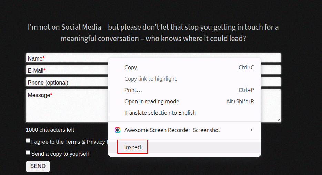Expand the Awesome Screen Recorder submenu arrow
Viewport: 322px width, 175px height.
click(x=252, y=130)
